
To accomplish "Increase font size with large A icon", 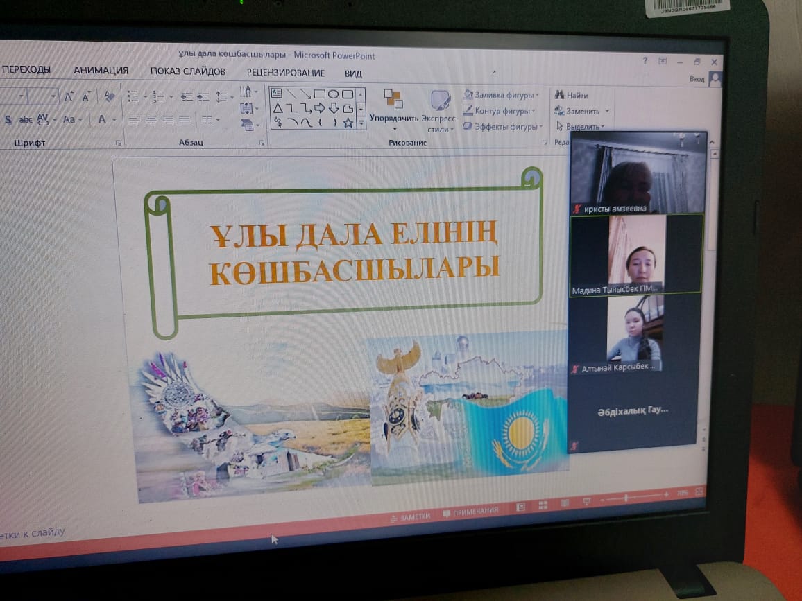I will pos(69,96).
